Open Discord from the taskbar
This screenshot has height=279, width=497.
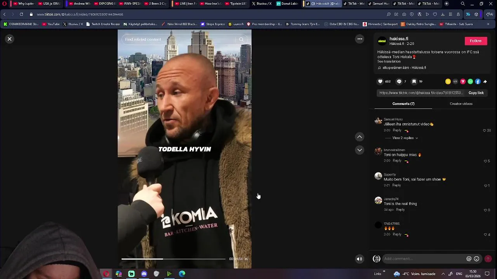click(144, 274)
